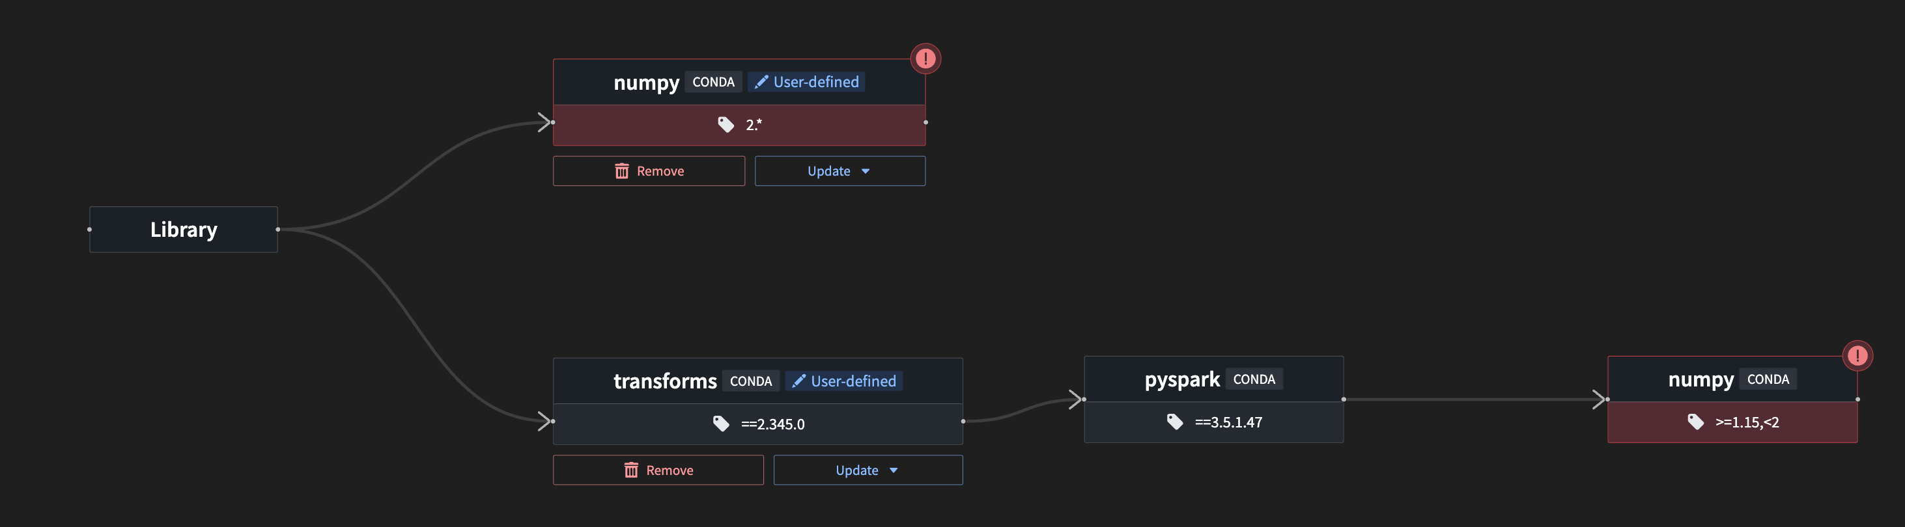Image resolution: width=1905 pixels, height=527 pixels.
Task: Select the CONDA badge on the top numpy node
Action: point(713,81)
